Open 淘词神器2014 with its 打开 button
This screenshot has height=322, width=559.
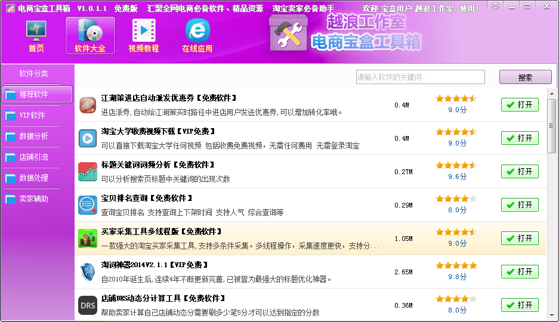pyautogui.click(x=520, y=272)
